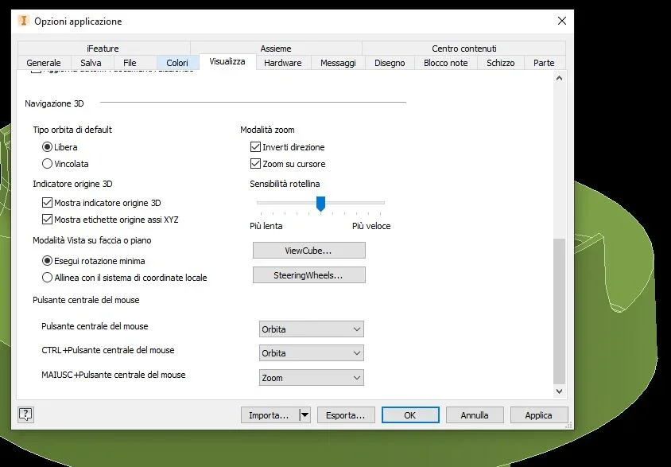This screenshot has width=671, height=467.
Task: Click the vertical scrollbar thumb
Action: pos(560,311)
